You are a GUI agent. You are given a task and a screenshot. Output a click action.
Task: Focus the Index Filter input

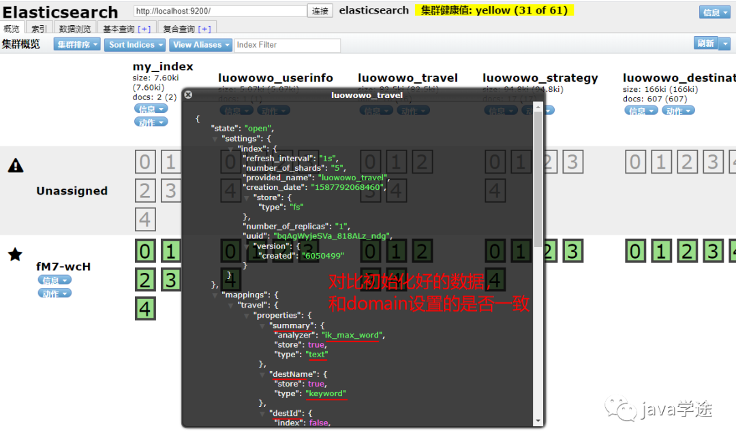point(288,45)
